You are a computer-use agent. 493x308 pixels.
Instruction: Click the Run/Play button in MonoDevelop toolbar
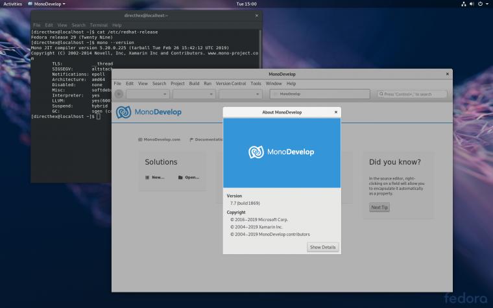pos(119,94)
